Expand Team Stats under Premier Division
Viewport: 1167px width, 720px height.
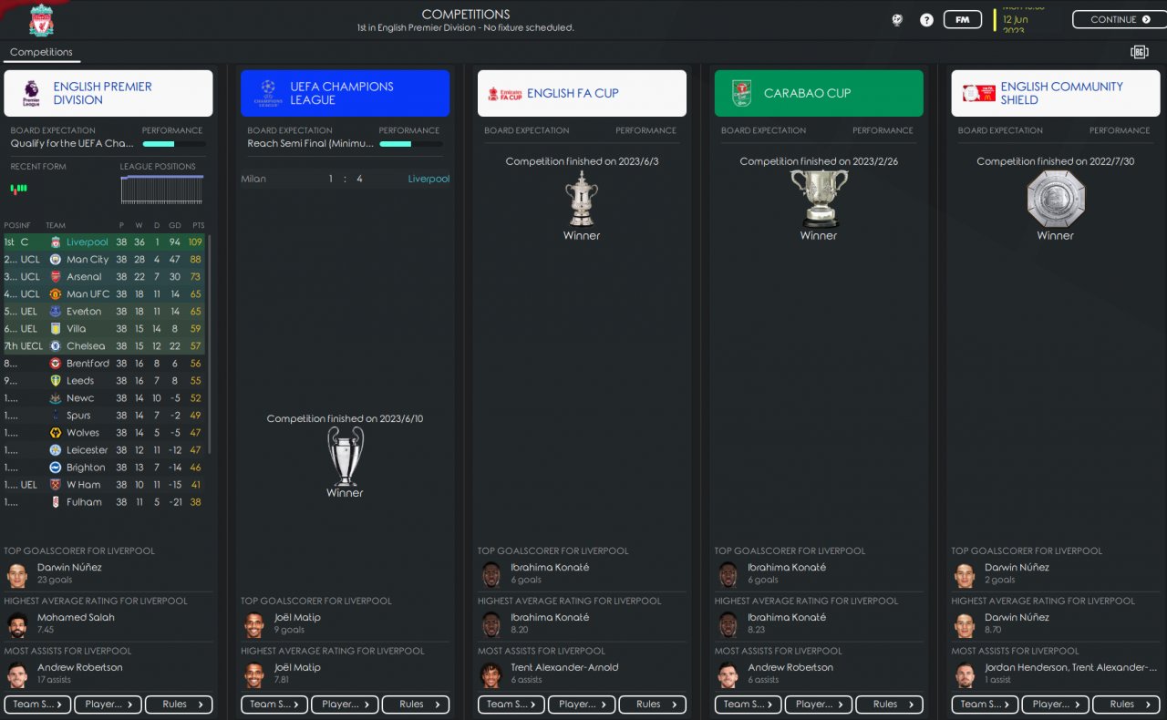[36, 705]
